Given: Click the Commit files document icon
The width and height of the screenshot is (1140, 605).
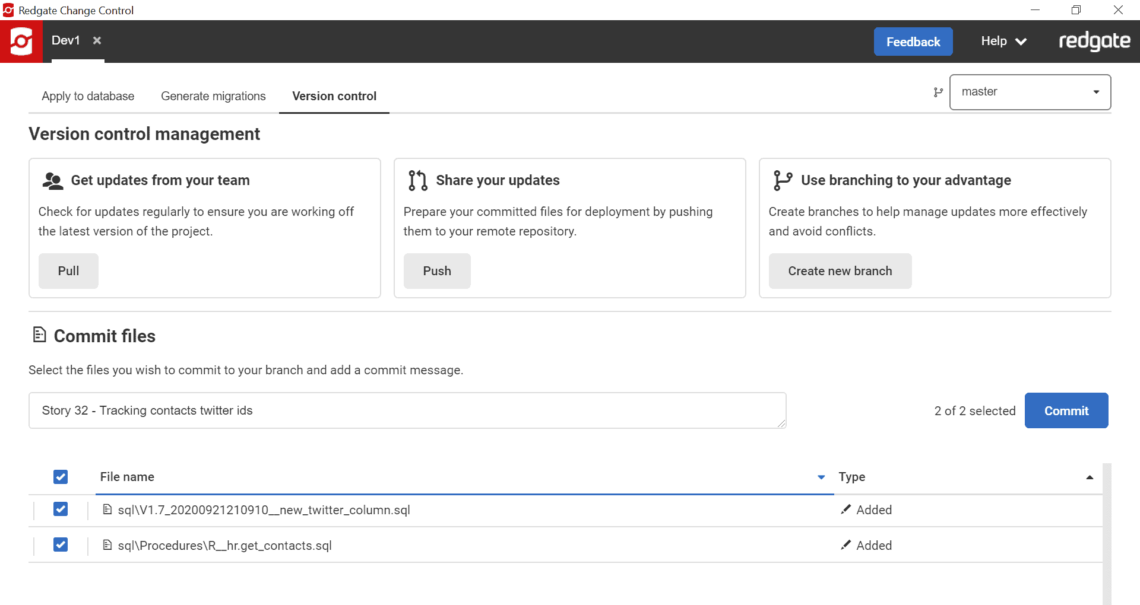Looking at the screenshot, I should [39, 335].
